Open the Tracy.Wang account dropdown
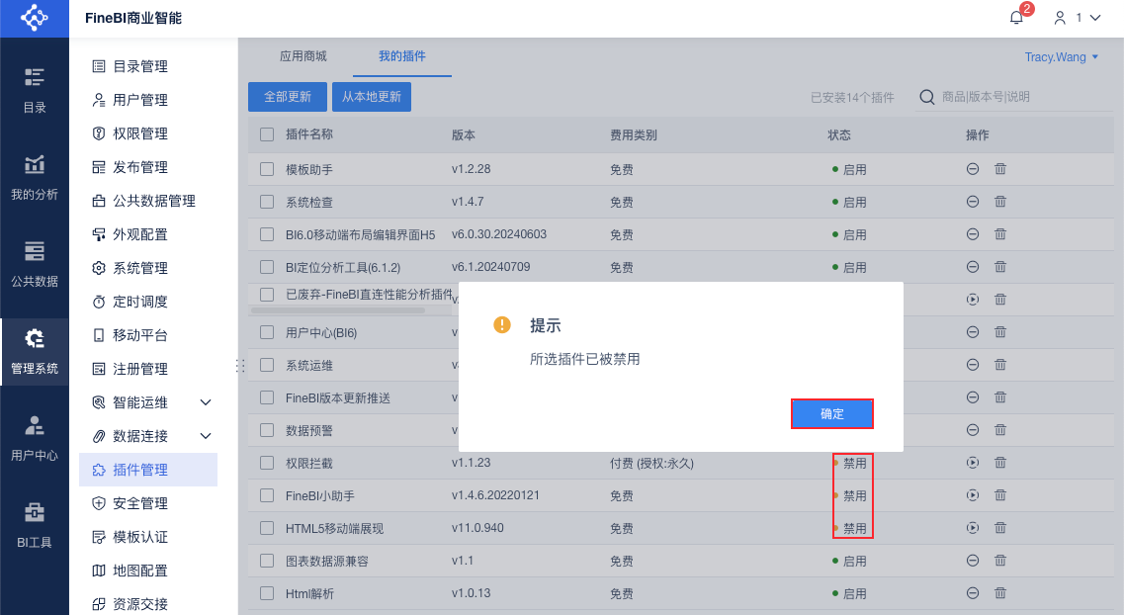Screen dimensions: 1124x615 pyautogui.click(x=1062, y=57)
